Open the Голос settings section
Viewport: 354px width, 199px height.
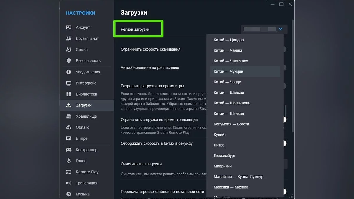pos(87,161)
